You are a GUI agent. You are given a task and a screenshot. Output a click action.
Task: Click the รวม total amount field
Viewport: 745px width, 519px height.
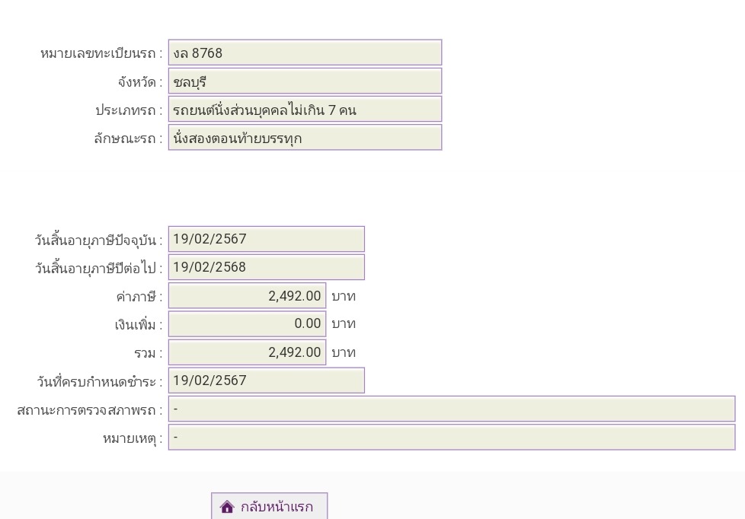(x=247, y=352)
